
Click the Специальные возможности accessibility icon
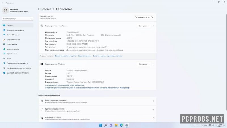coord(4,63)
